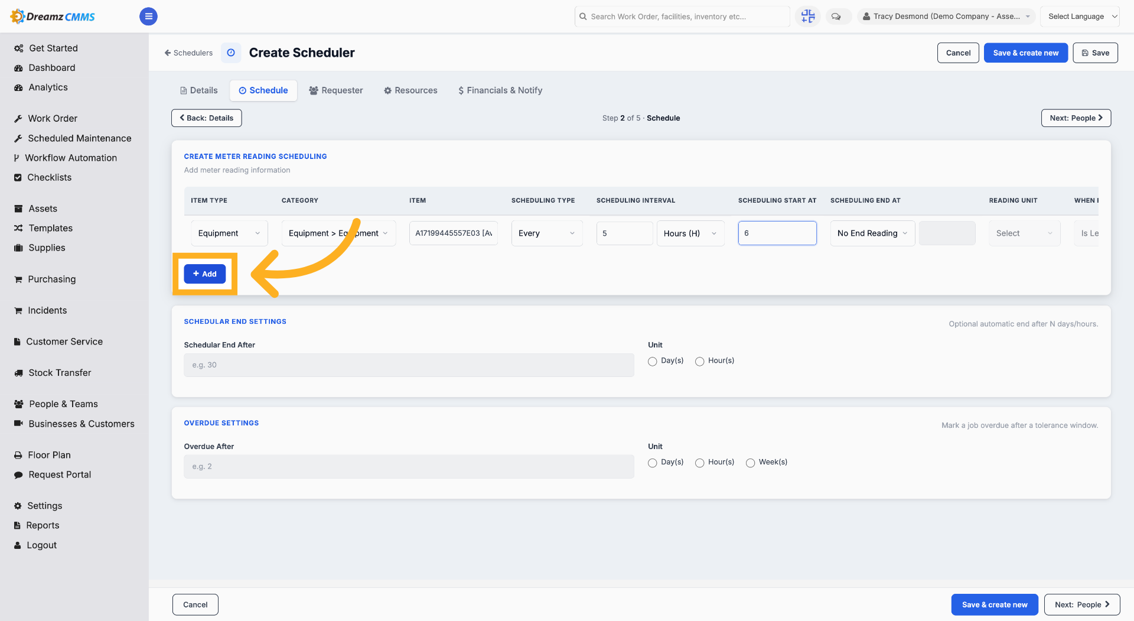The width and height of the screenshot is (1134, 621).
Task: Click the top Cancel button
Action: tap(958, 53)
